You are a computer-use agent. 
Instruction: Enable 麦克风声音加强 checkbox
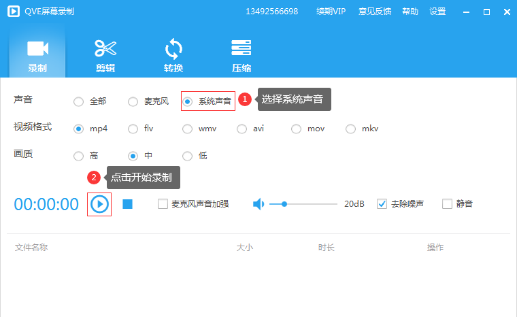click(163, 204)
